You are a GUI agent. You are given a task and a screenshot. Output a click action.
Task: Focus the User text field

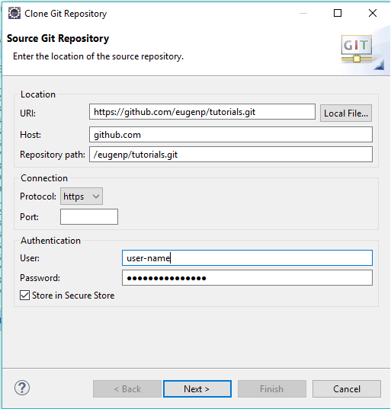click(x=247, y=258)
